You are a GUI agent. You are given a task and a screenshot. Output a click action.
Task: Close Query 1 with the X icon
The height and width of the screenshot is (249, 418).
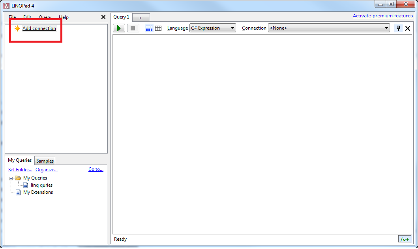408,28
